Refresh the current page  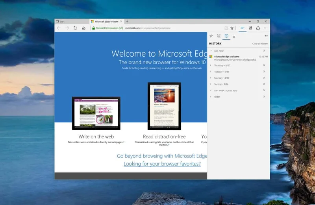point(75,28)
